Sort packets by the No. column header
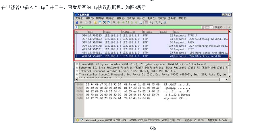 (81, 32)
